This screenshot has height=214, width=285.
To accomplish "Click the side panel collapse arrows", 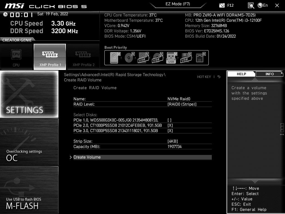I will tap(282, 135).
